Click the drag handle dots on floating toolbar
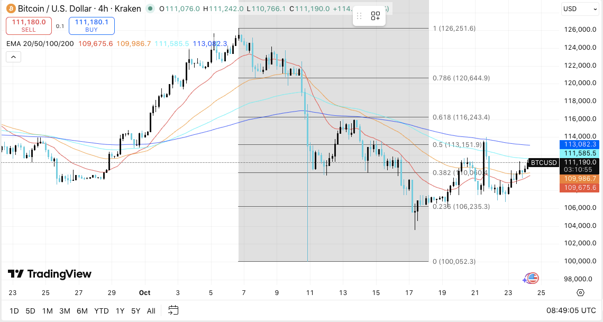This screenshot has height=322, width=603. 360,16
